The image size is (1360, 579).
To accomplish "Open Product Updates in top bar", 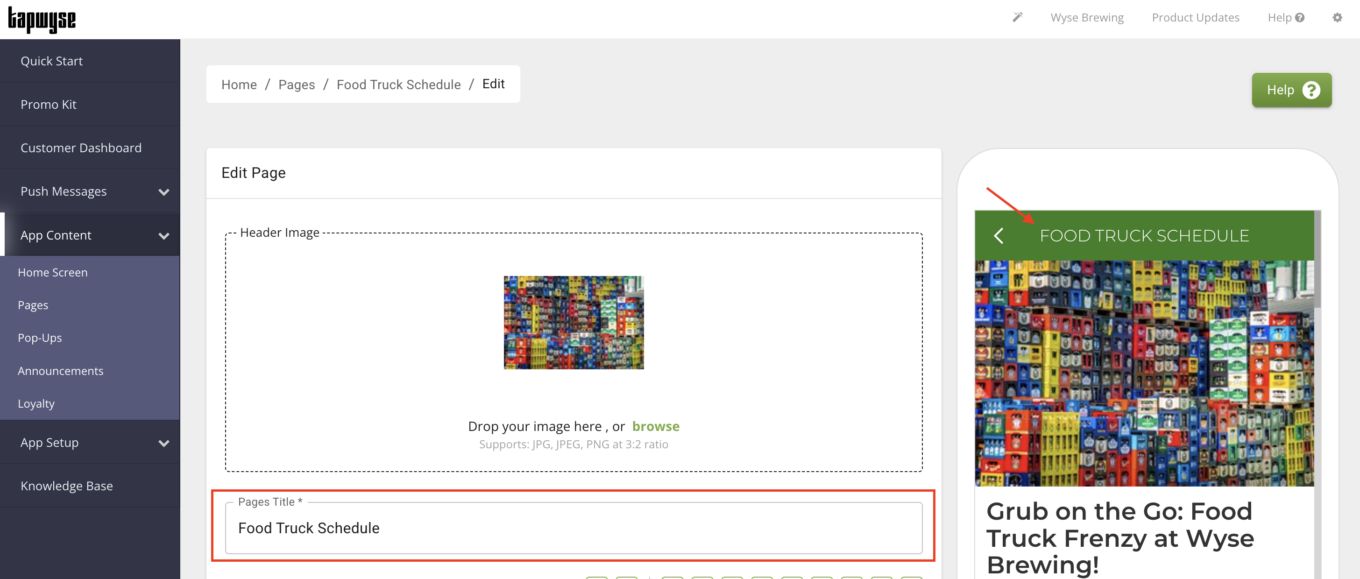I will (x=1195, y=17).
